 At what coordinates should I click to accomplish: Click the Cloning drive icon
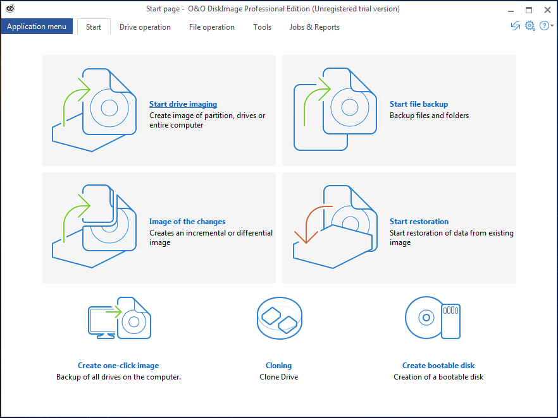pyautogui.click(x=280, y=318)
